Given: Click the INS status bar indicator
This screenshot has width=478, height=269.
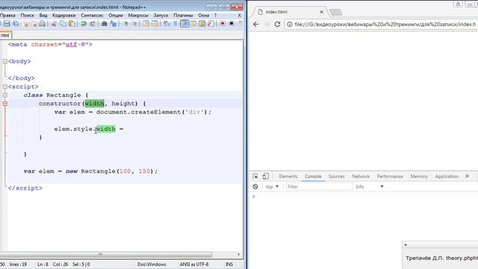Looking at the screenshot, I should [229, 265].
